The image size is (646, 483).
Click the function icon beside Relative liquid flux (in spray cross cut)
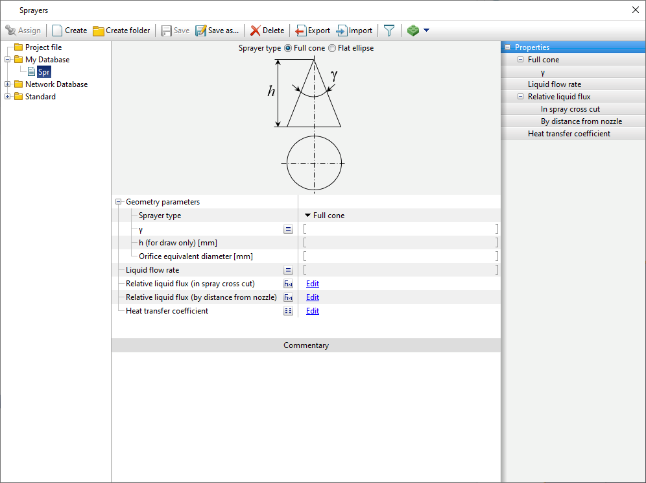point(288,284)
